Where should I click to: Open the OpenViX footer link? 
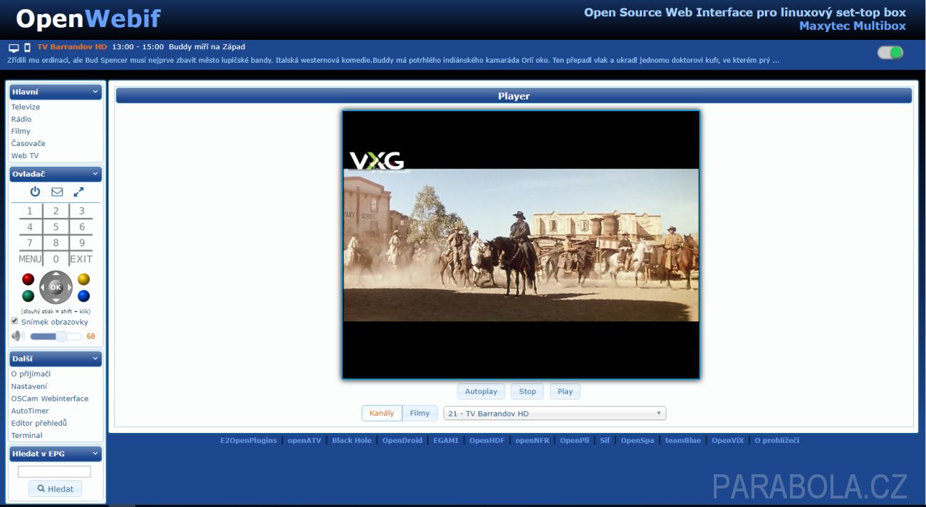(x=727, y=440)
